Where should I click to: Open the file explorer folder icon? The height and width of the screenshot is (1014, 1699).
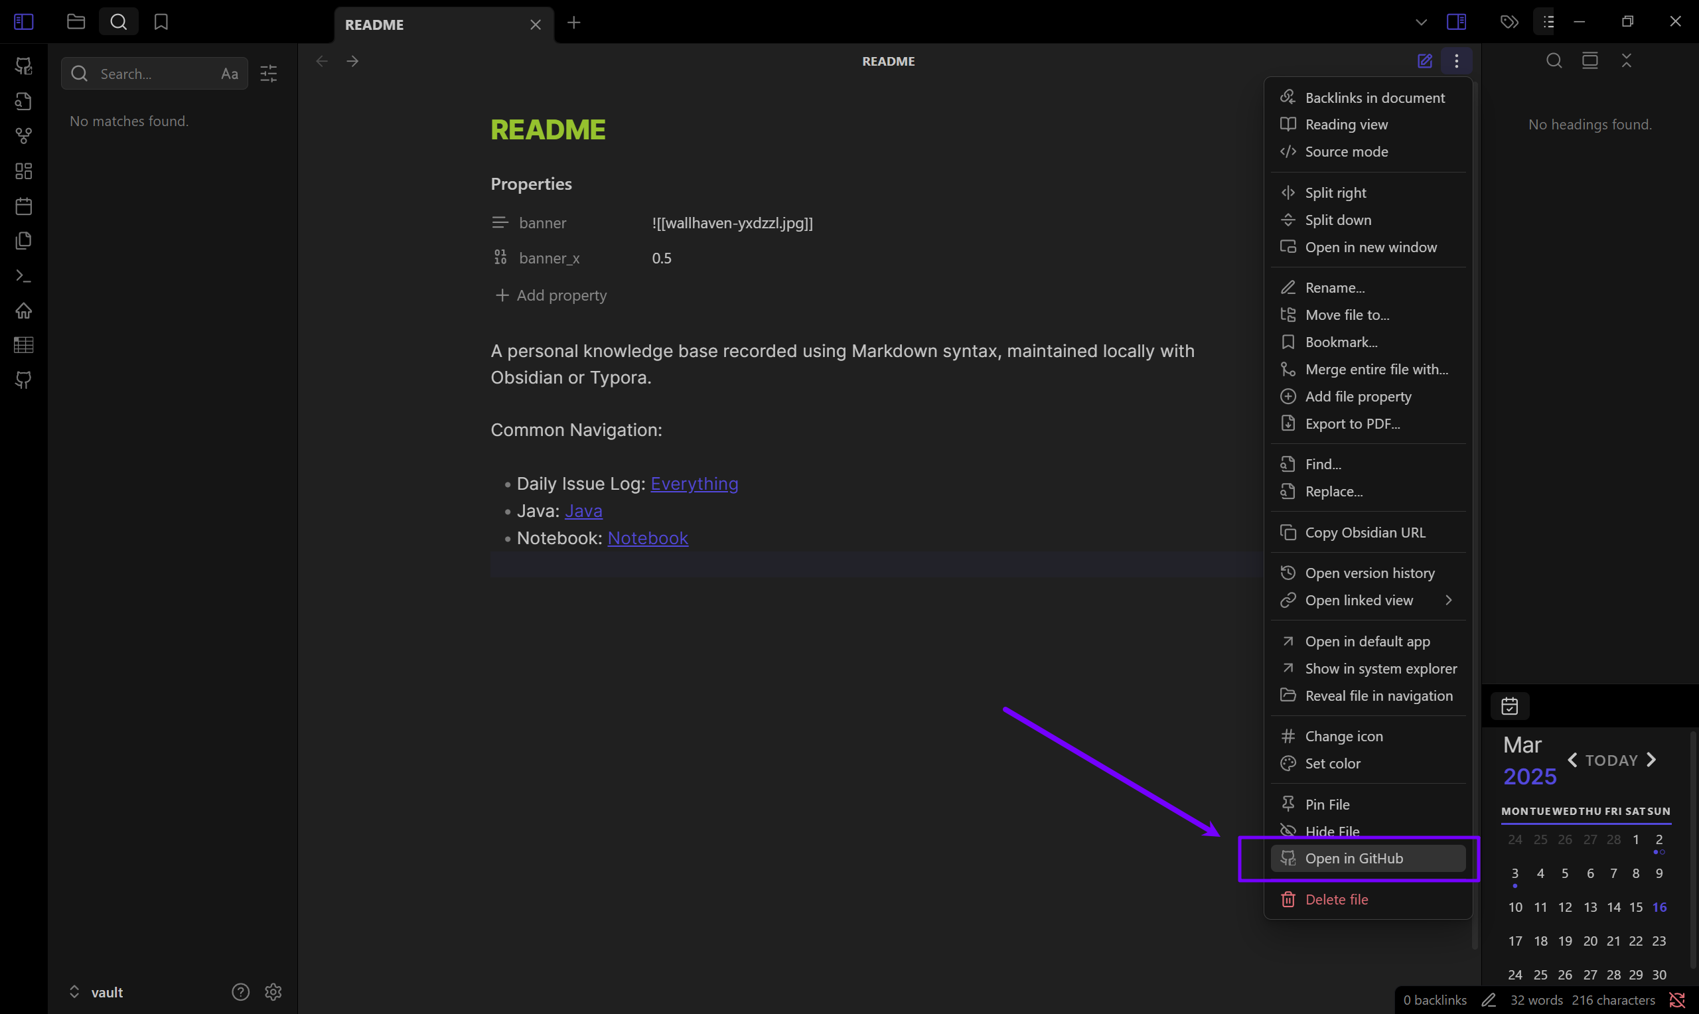[x=76, y=22]
